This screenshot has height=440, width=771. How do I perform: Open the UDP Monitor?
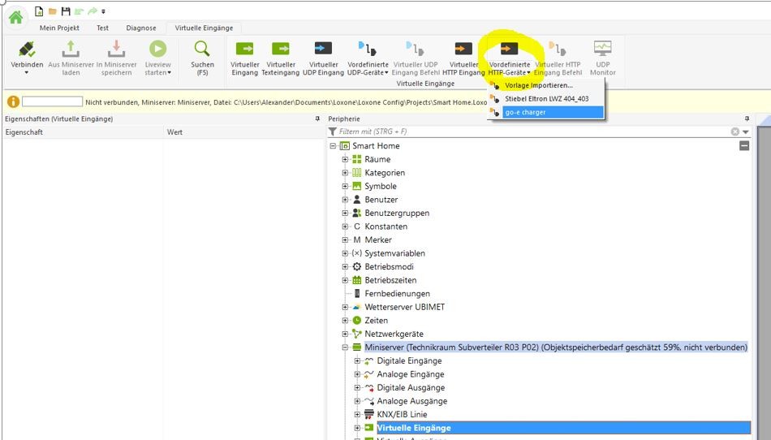(x=602, y=50)
